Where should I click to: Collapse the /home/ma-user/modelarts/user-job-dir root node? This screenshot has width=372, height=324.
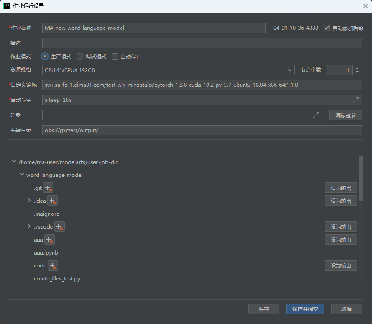(14, 162)
